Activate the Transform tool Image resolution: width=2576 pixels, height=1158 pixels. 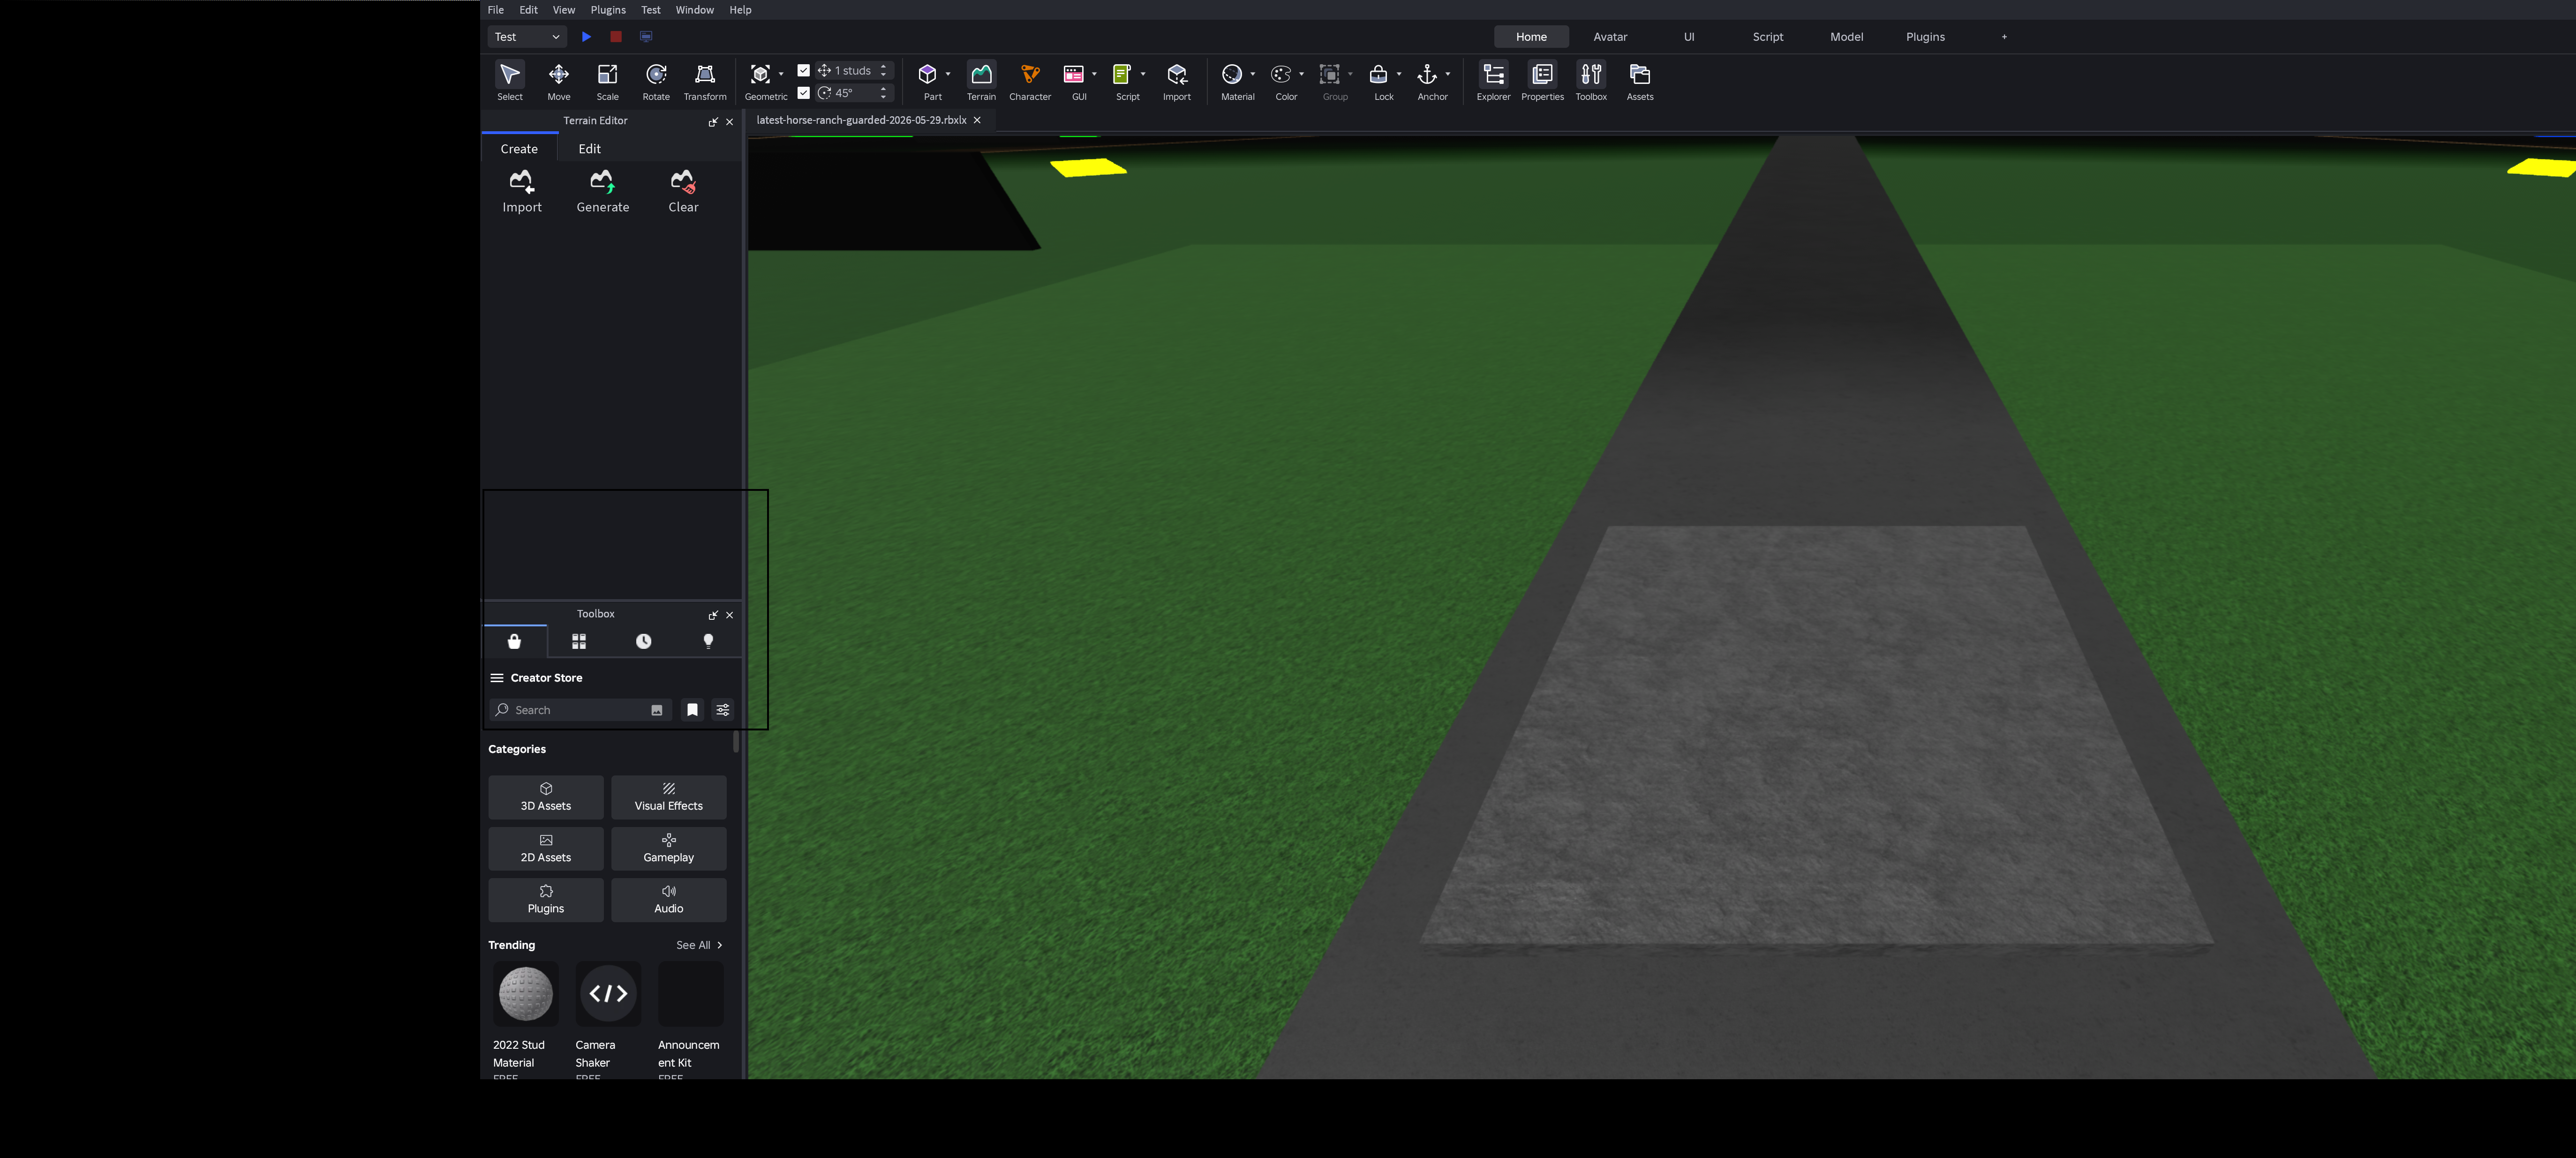(705, 81)
